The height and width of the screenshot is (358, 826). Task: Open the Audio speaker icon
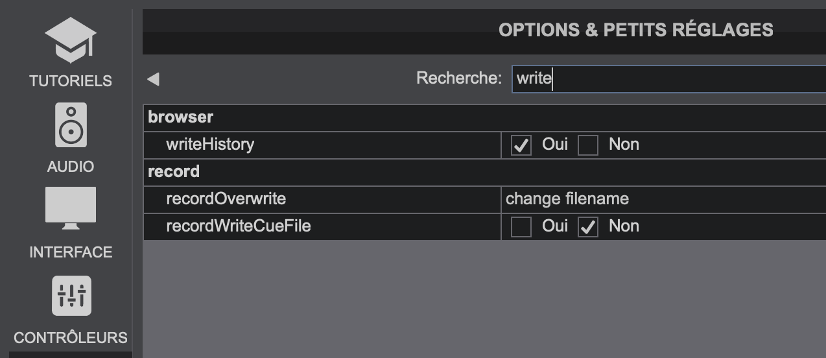click(x=71, y=125)
